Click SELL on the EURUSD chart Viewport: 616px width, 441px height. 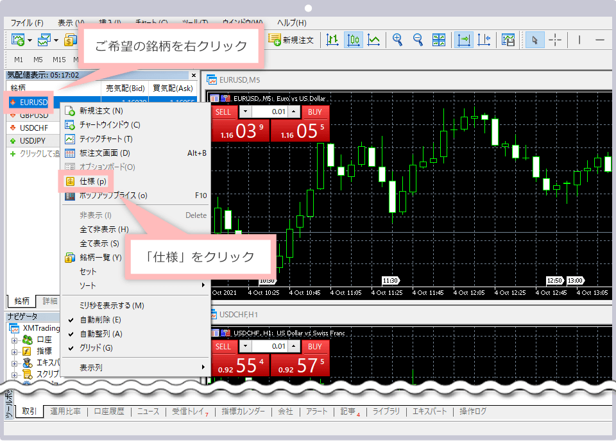click(x=223, y=112)
